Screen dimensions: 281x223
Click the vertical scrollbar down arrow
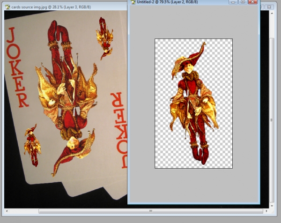coord(272,206)
